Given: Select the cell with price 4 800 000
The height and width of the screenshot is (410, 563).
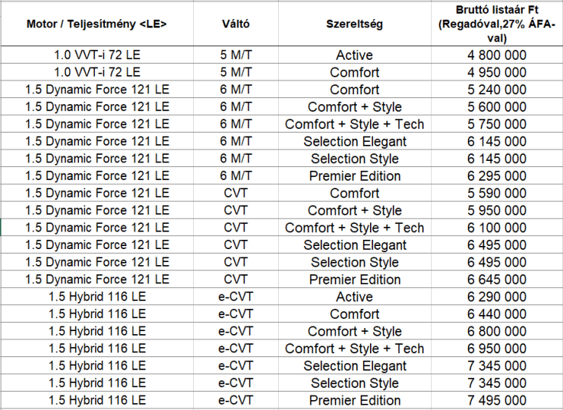Looking at the screenshot, I should click(497, 55).
